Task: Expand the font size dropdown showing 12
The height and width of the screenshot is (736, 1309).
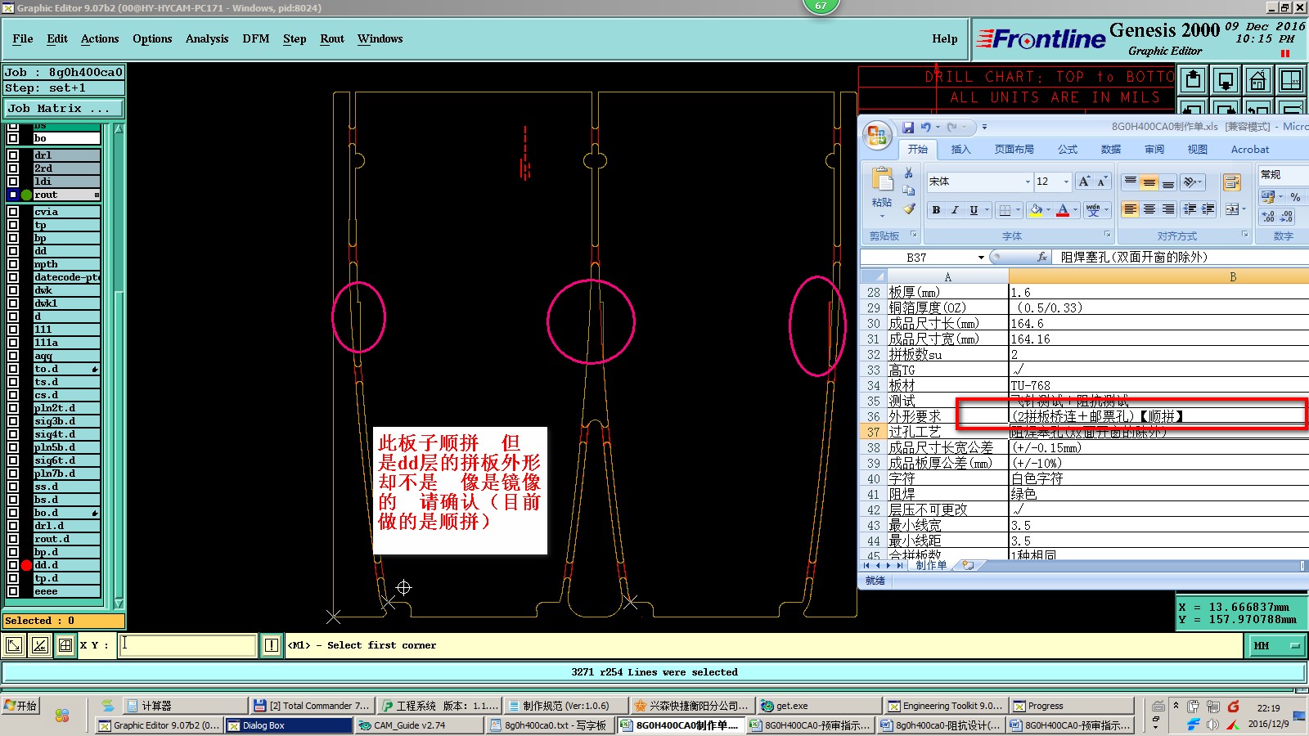Action: coord(1066,182)
